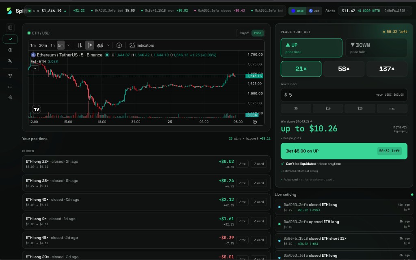Click the 3.03K volume label on axis
This screenshot has height=260, width=416.
[x=251, y=115]
